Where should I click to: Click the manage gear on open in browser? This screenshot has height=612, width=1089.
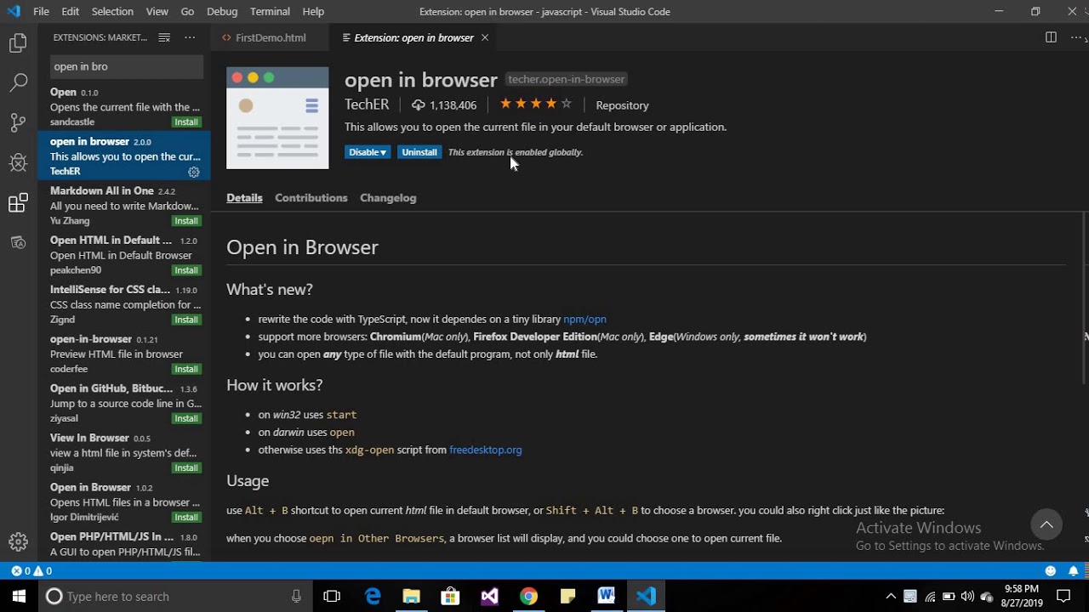pos(194,172)
